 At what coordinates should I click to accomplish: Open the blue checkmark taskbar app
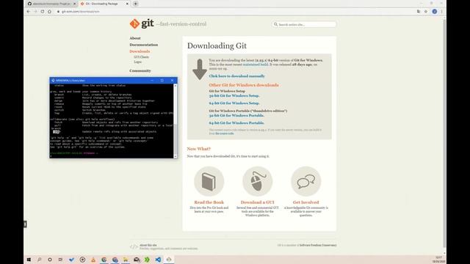click(x=71, y=260)
